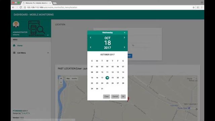Image resolution: width=215 pixels, height=121 pixels.
Task: Go to previous month in date picker
Action: 90,37
